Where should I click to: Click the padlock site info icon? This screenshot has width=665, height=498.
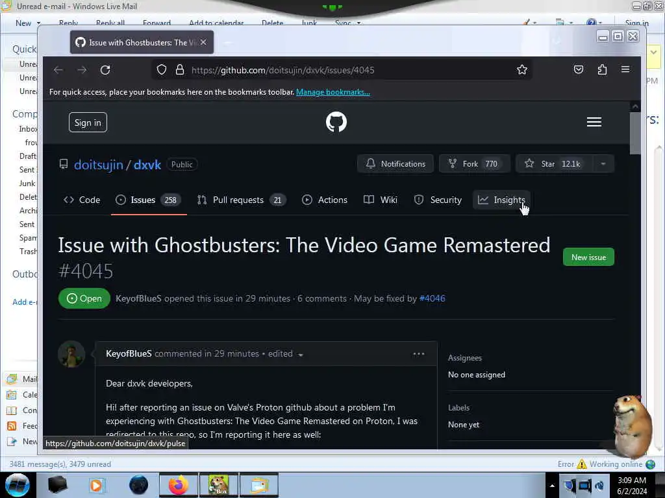click(180, 70)
